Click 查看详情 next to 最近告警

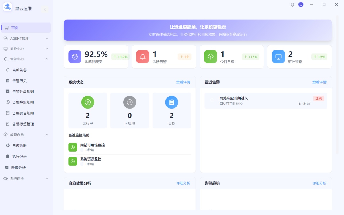(319, 82)
